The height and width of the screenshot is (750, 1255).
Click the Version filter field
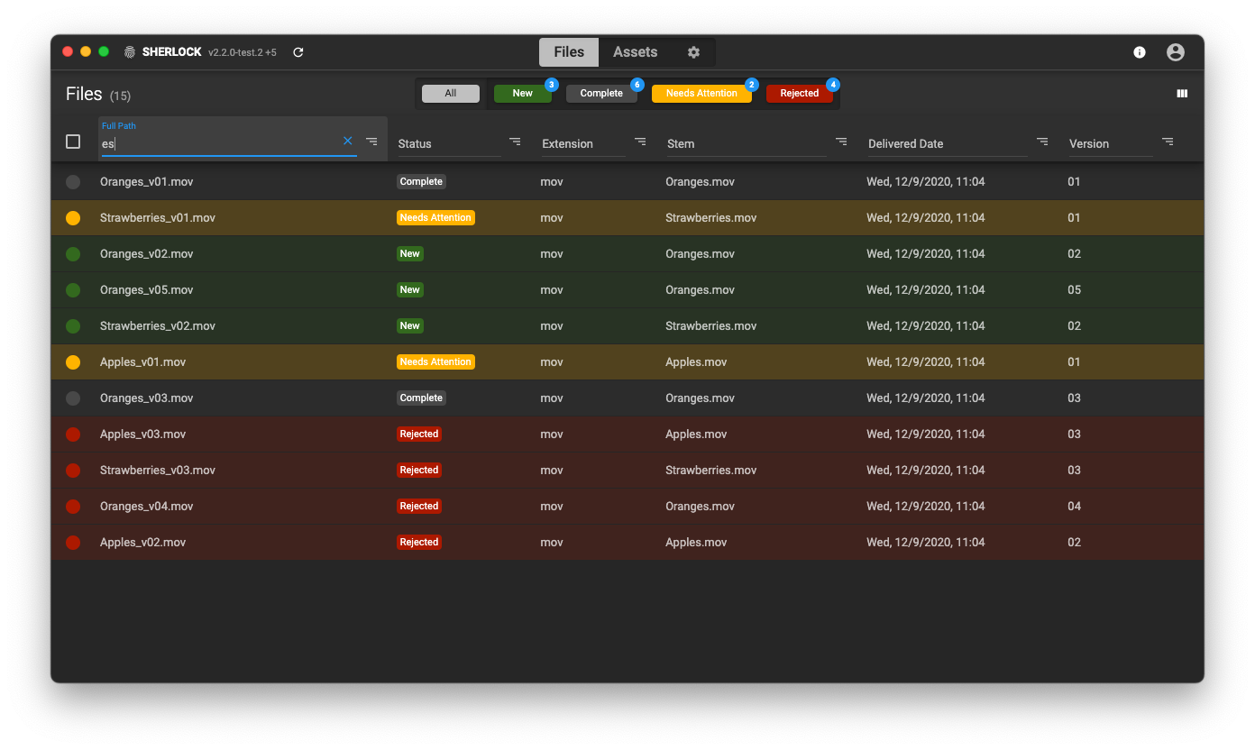(1111, 144)
